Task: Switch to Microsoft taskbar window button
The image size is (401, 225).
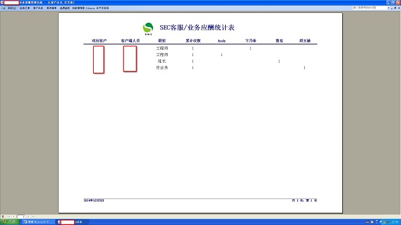Action: pos(38,222)
